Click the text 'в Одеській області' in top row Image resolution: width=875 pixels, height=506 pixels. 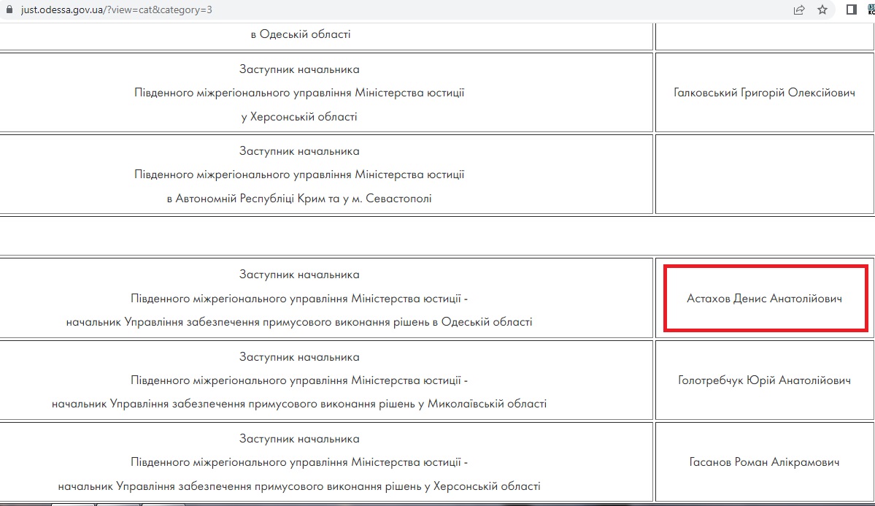[x=301, y=34]
